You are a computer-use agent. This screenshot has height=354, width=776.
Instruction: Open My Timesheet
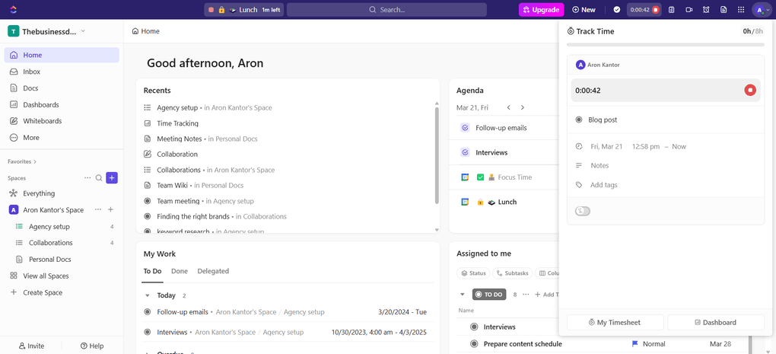(615, 322)
